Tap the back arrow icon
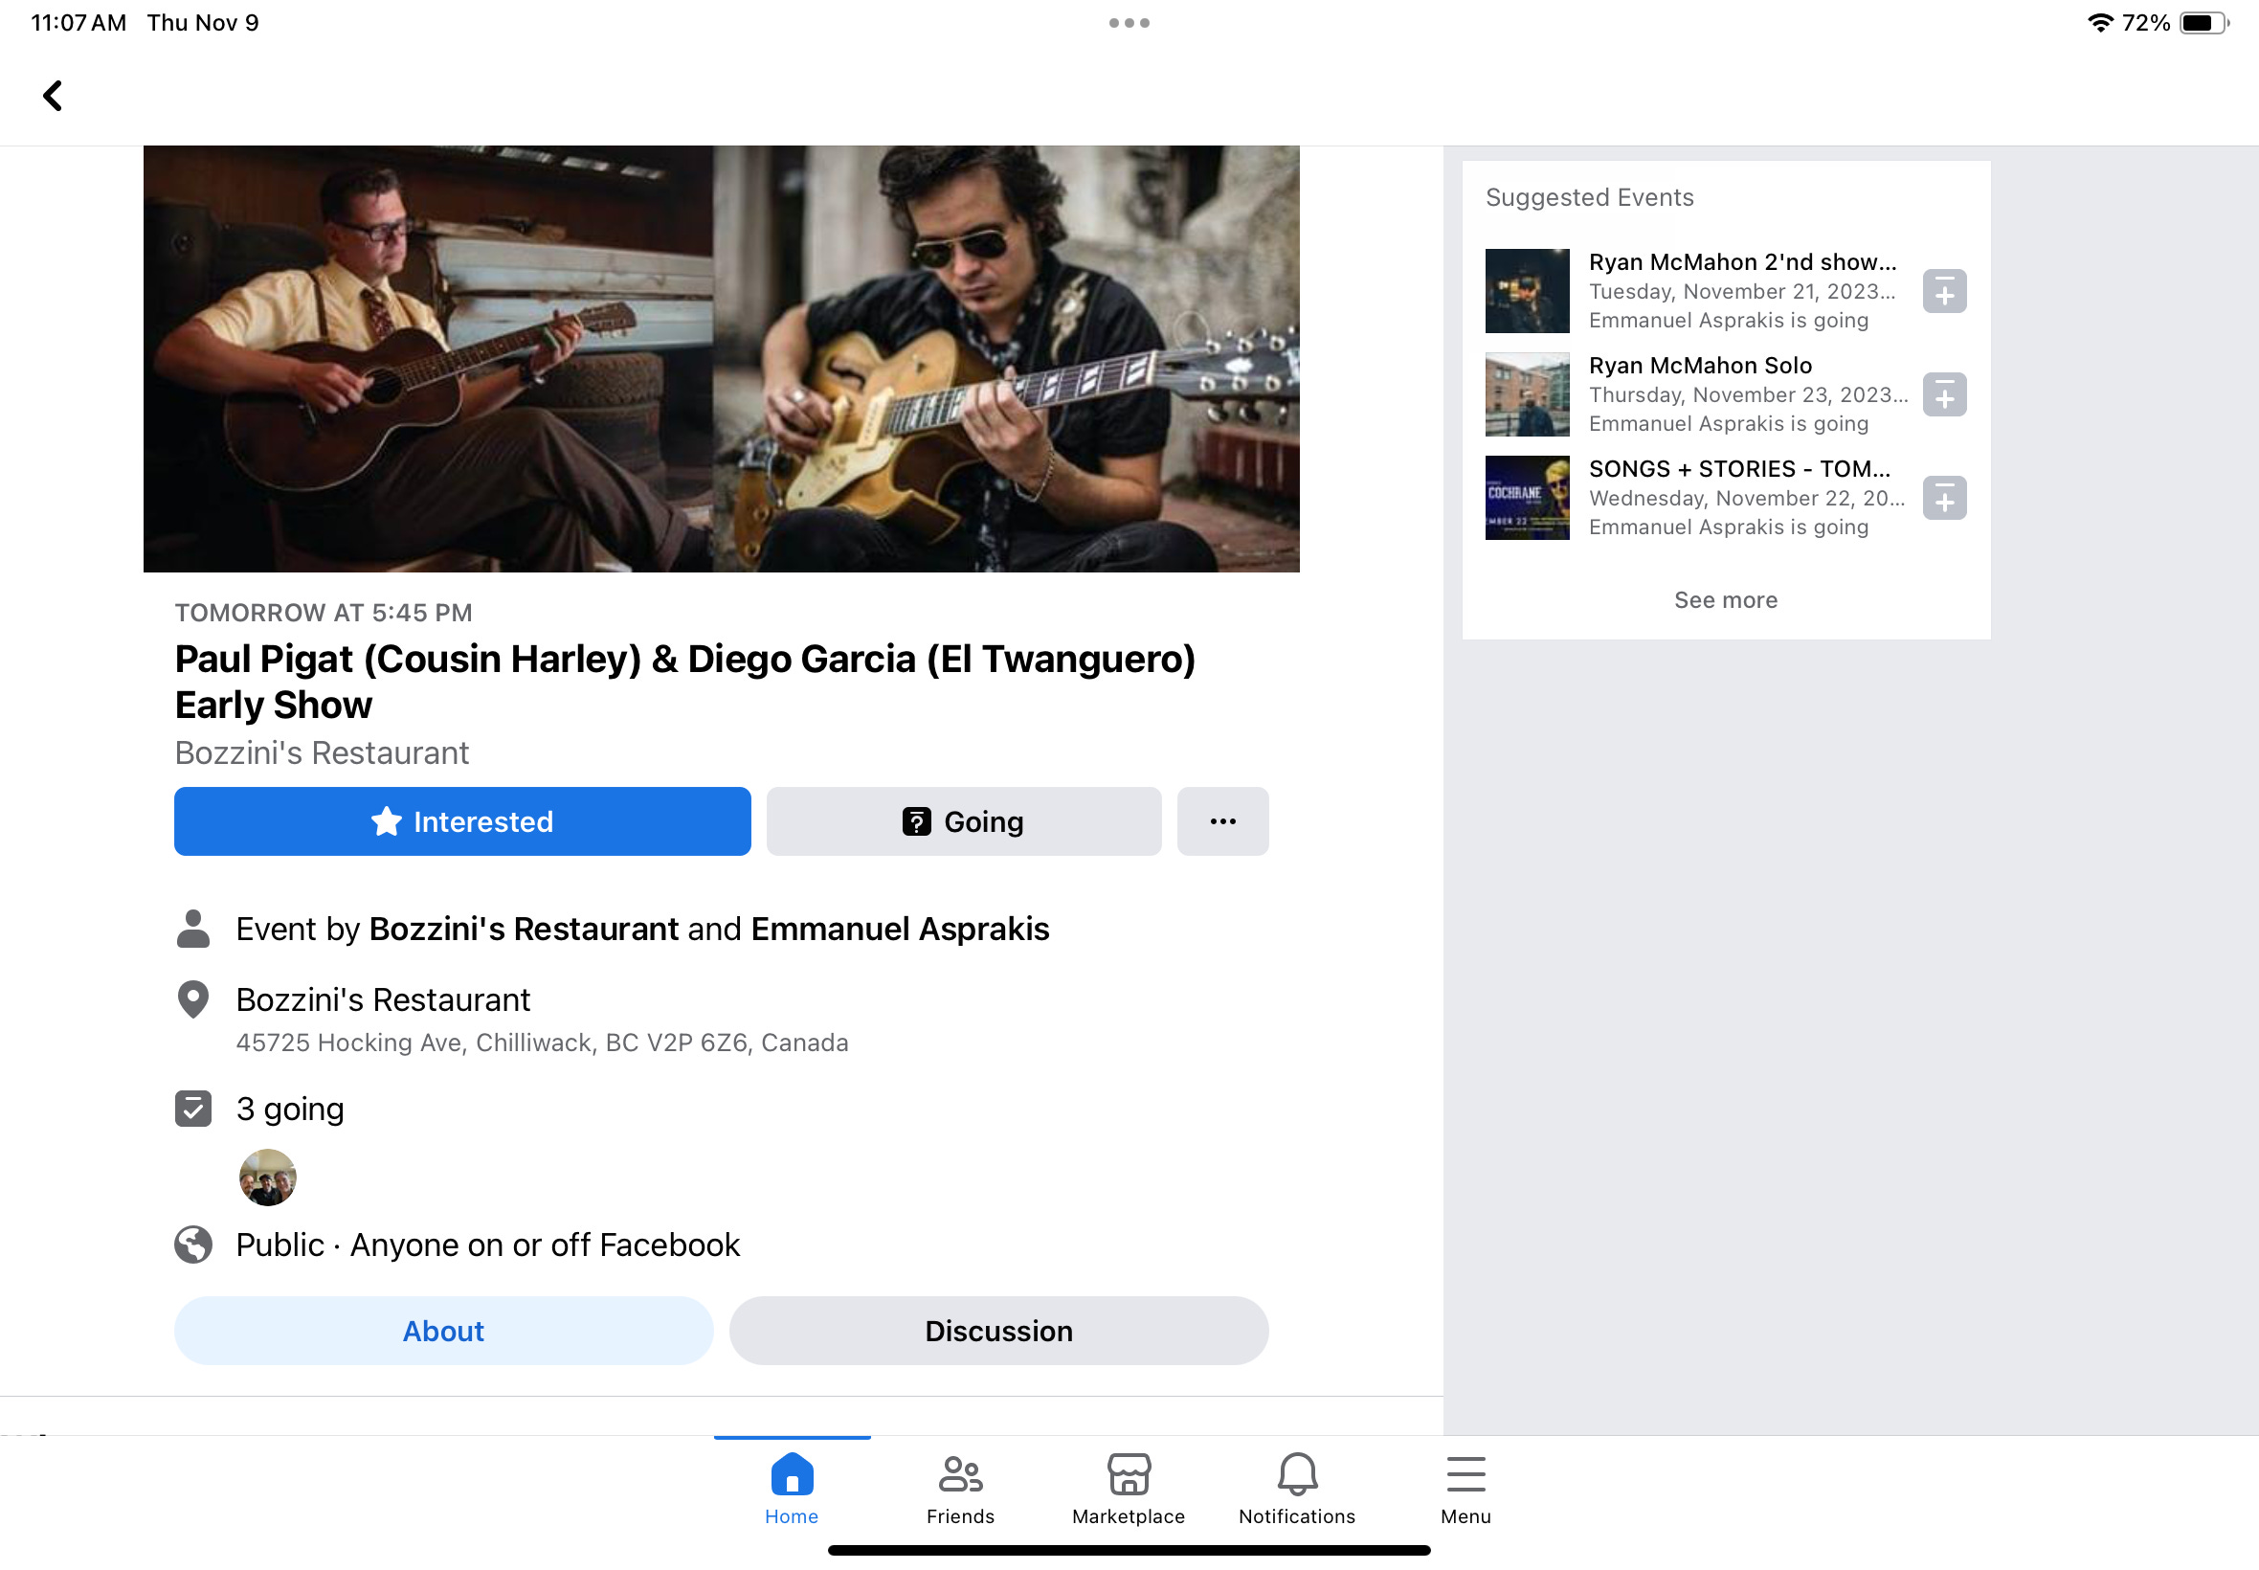The image size is (2259, 1570). (53, 96)
